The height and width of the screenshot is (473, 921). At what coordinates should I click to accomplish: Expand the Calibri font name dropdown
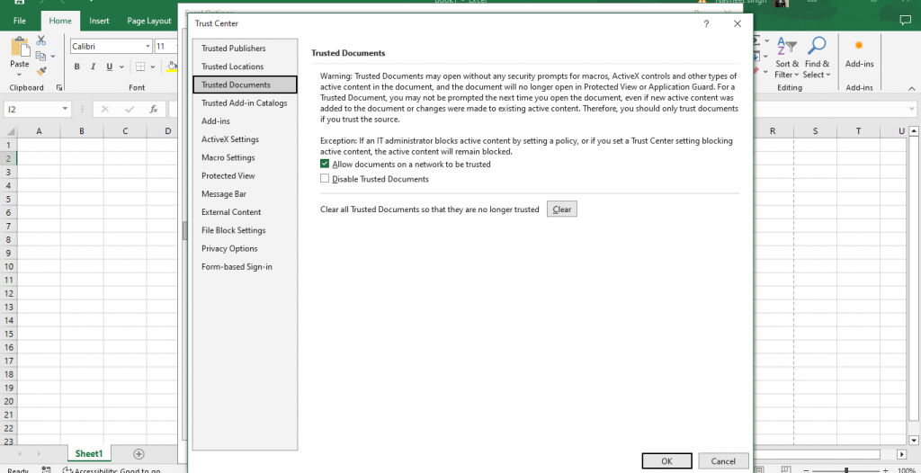coord(148,46)
